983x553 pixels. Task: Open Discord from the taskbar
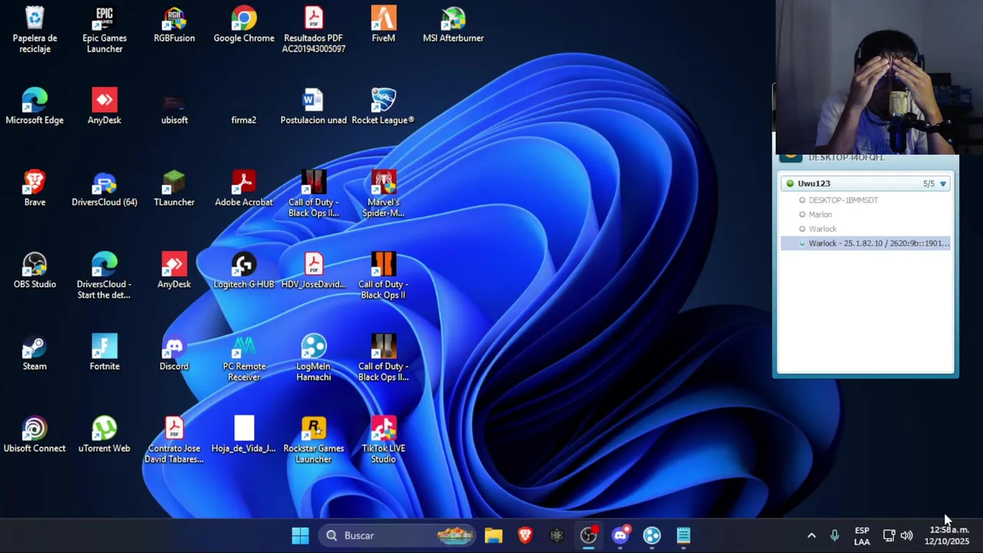click(621, 535)
